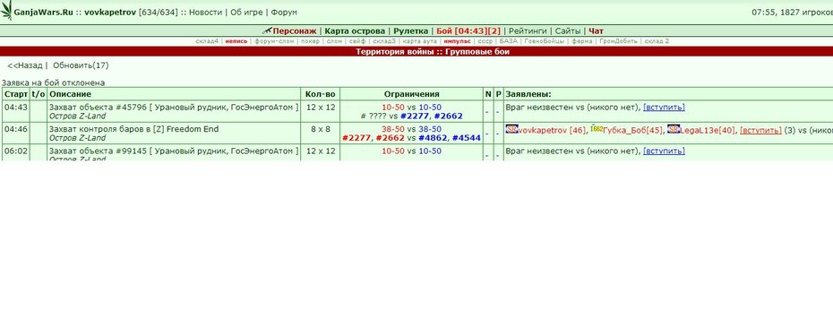Open the Бой [04:43] menu item
The height and width of the screenshot is (328, 833).
pos(461,30)
